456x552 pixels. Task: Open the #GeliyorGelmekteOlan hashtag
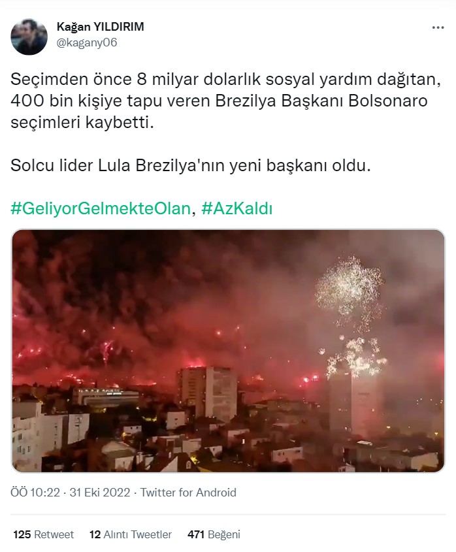click(101, 208)
